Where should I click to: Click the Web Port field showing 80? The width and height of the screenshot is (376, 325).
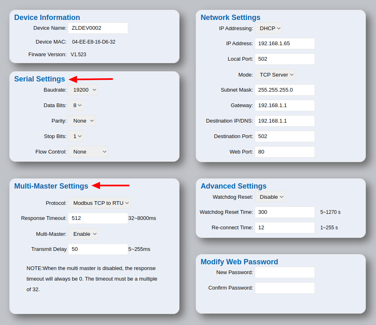tap(285, 152)
